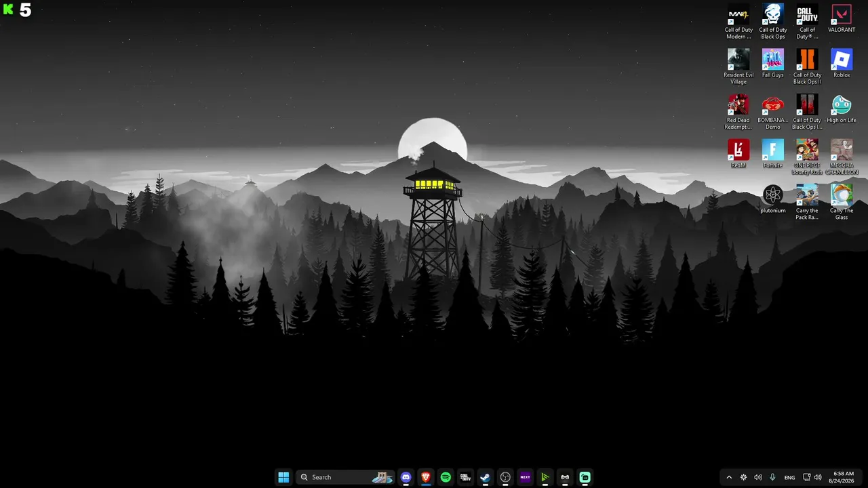Image resolution: width=868 pixels, height=488 pixels.
Task: Select the High on Life shortcut
Action: [842, 109]
